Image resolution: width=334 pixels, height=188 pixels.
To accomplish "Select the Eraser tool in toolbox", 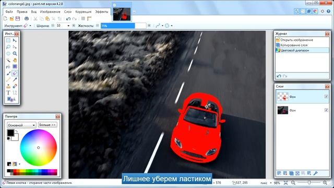I will pyautogui.click(x=15, y=73).
